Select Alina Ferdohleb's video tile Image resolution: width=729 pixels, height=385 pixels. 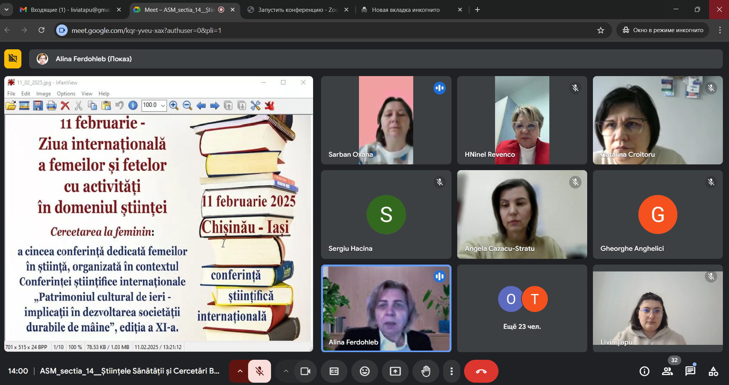(x=386, y=308)
